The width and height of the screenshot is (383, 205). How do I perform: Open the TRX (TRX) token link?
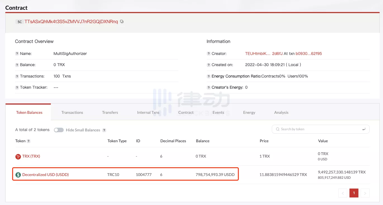tap(31, 156)
